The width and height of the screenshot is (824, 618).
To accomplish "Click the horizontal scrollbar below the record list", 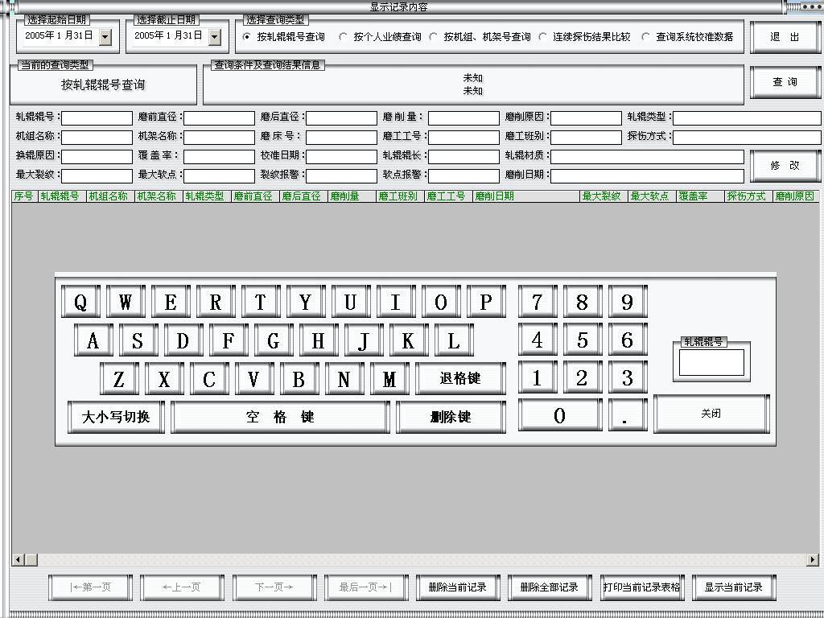I will click(402, 559).
